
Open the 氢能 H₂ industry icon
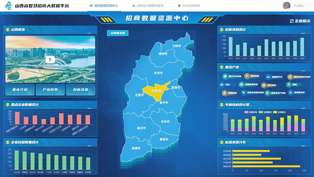tap(289, 85)
